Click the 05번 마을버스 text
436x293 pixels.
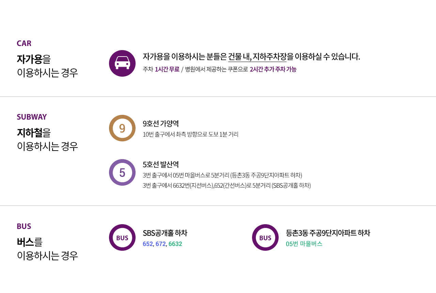304,244
